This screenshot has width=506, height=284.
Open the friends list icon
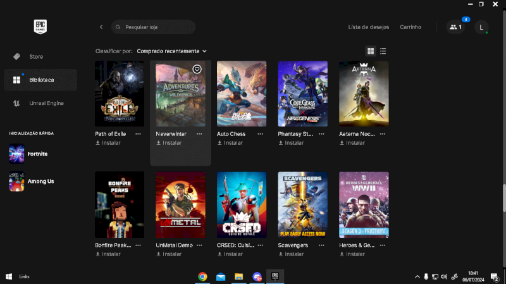point(455,27)
